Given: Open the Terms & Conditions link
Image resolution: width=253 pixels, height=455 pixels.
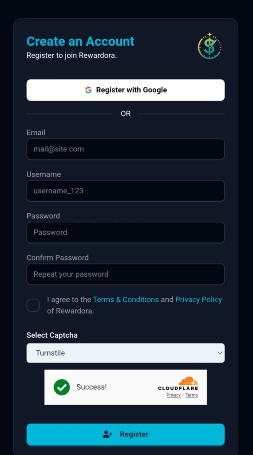Looking at the screenshot, I should (x=126, y=299).
